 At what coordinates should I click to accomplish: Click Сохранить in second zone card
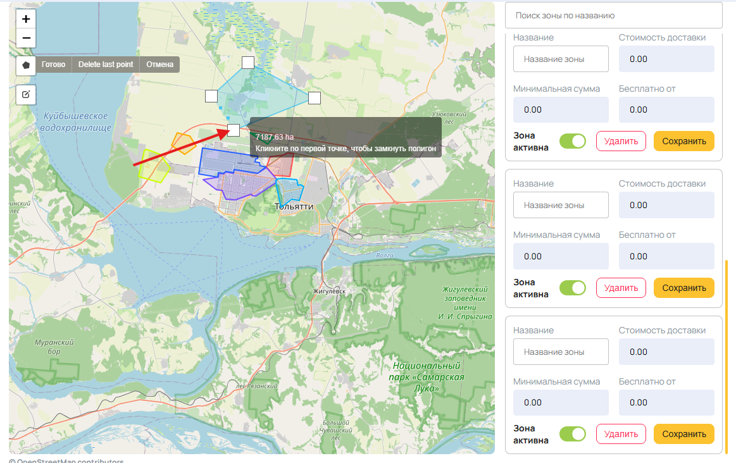(684, 288)
